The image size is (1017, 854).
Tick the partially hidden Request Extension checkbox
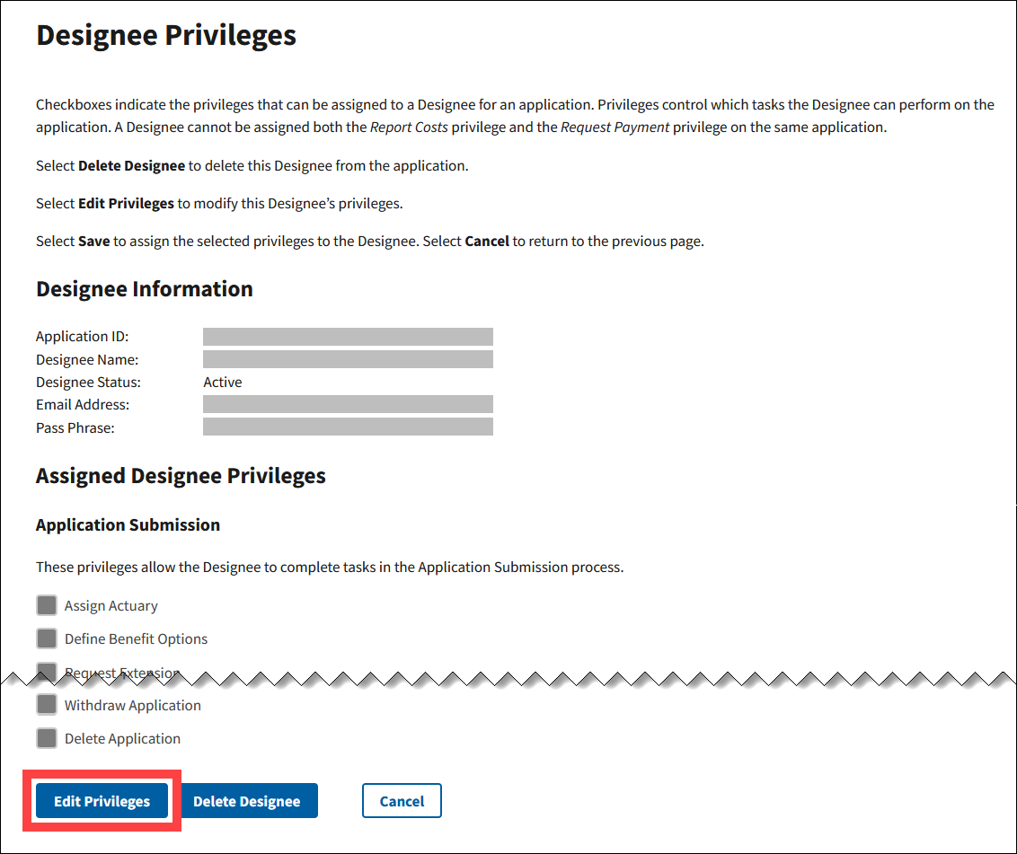[47, 670]
